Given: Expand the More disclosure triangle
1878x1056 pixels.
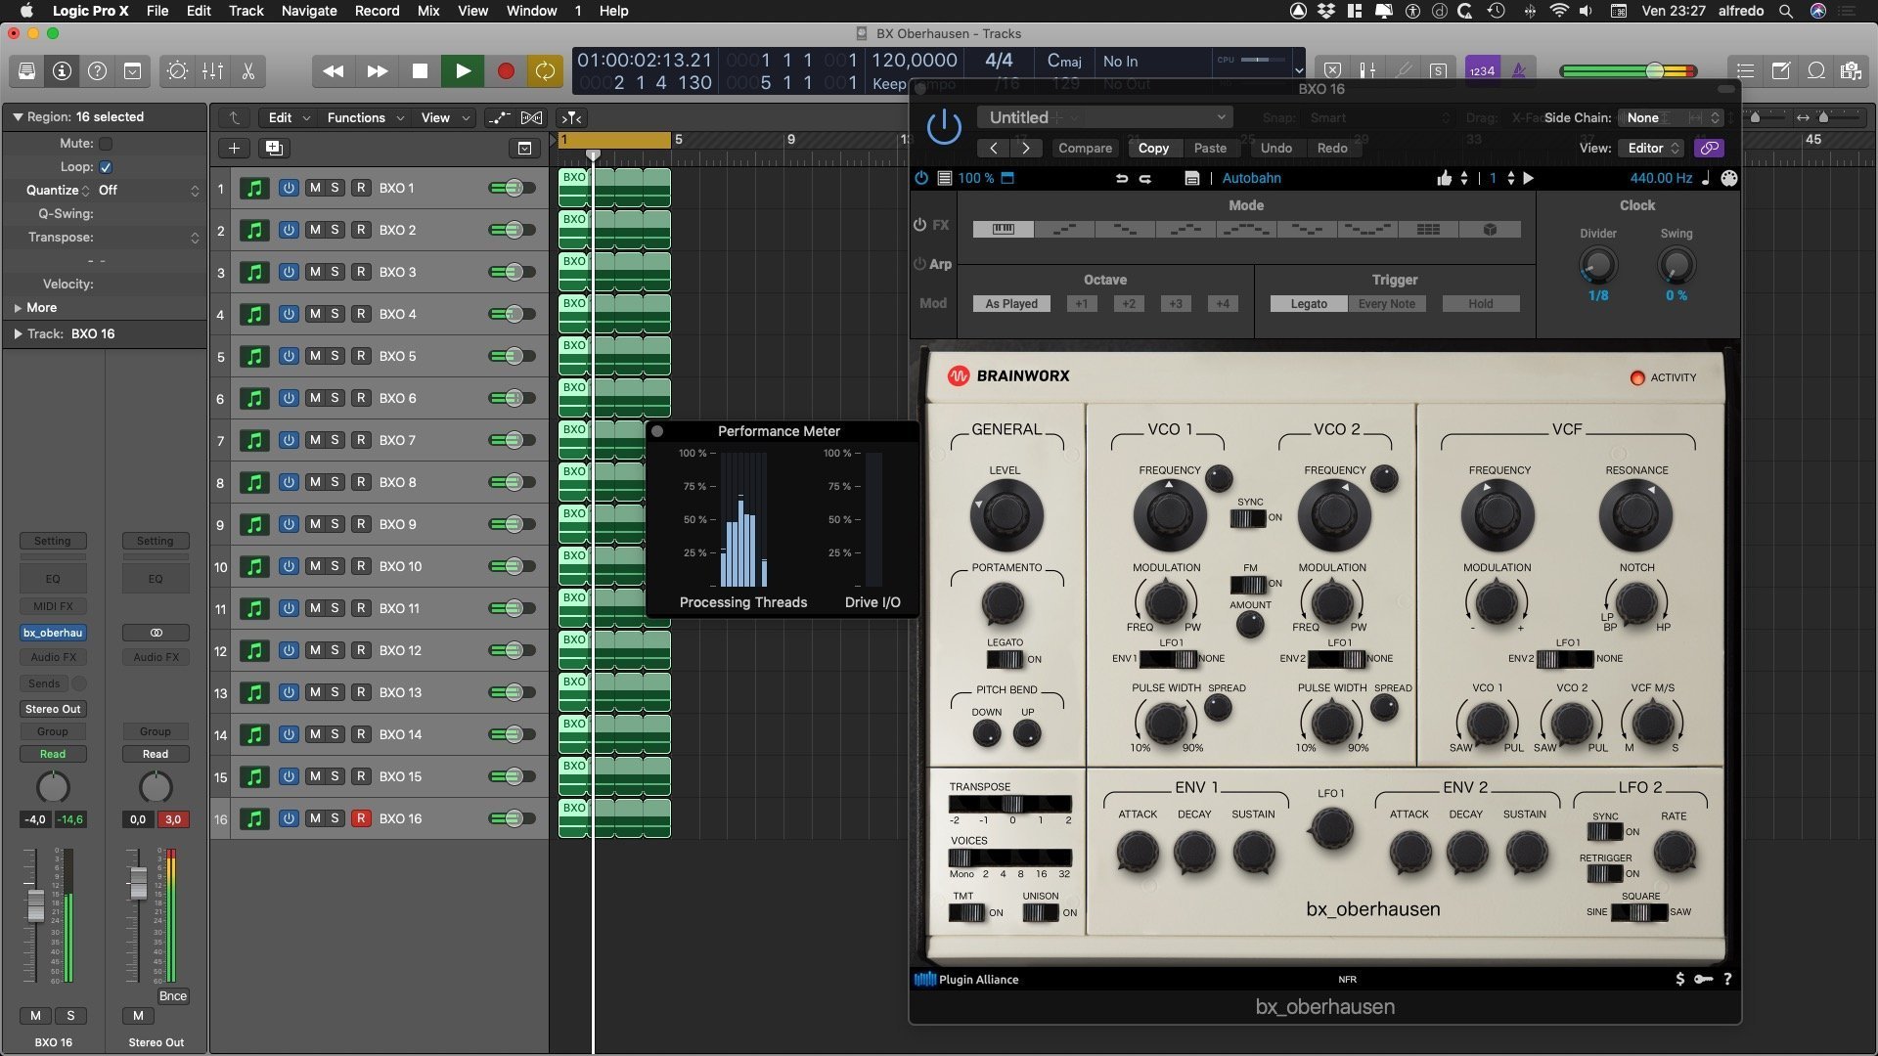Looking at the screenshot, I should (x=18, y=307).
